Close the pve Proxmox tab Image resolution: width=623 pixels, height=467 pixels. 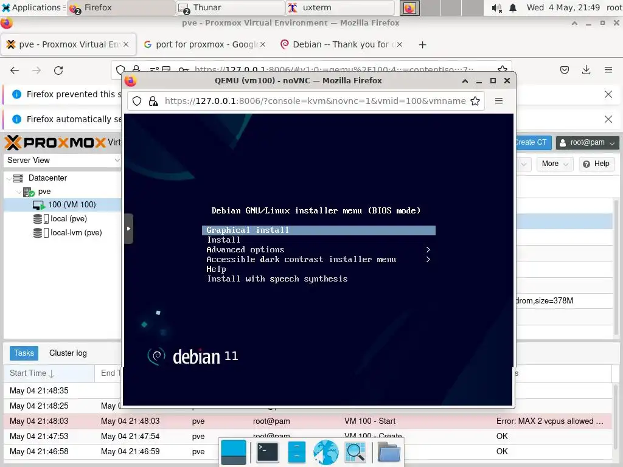tap(126, 44)
